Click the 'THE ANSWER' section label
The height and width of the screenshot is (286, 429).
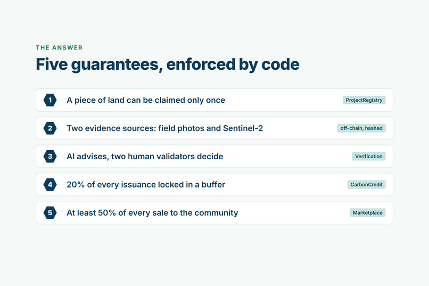click(x=59, y=47)
